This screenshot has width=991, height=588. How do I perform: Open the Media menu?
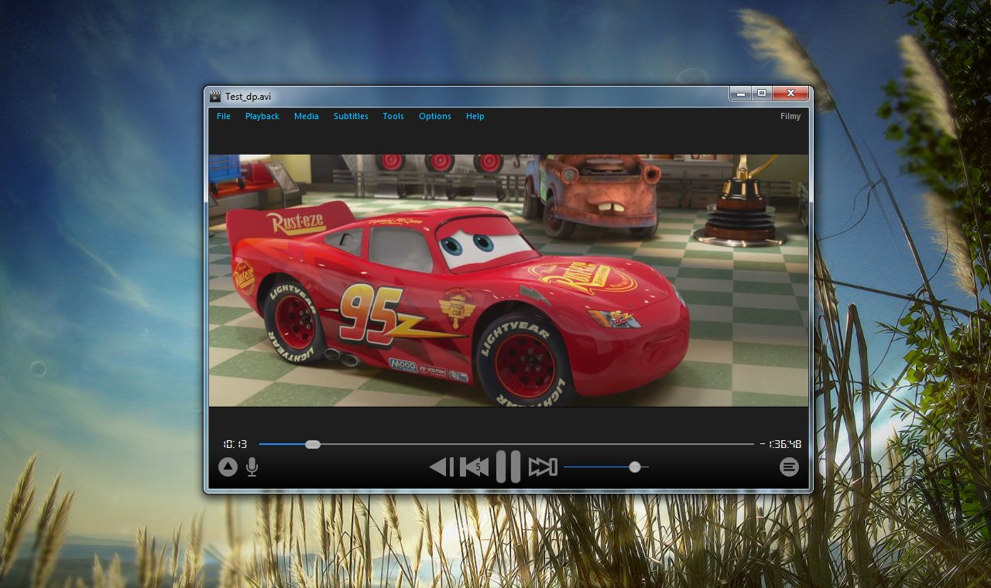point(307,116)
